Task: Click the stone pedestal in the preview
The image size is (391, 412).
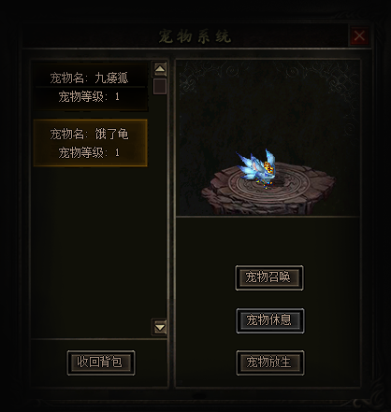Action: (268, 190)
